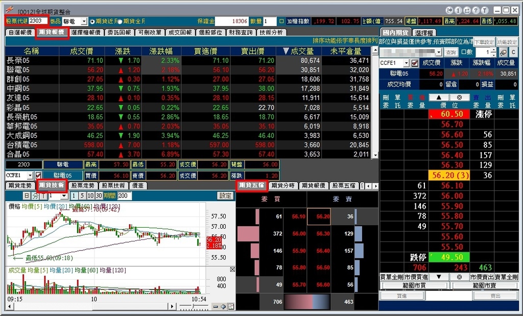Select the 台積電05 row in quote table
The height and width of the screenshot is (316, 523).
[x=188, y=145]
